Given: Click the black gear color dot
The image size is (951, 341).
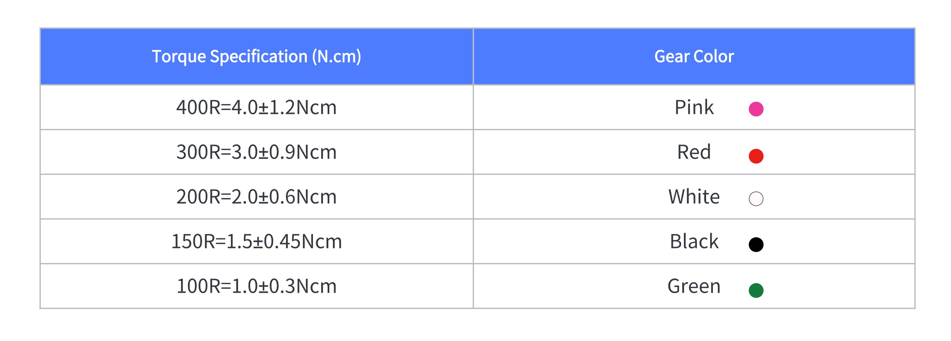Looking at the screenshot, I should pos(756,244).
